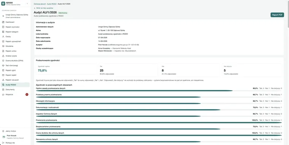Viewport: 289px width, 145px height.
Task: Click Anna Kowalska participant entry
Action: (x=114, y=48)
